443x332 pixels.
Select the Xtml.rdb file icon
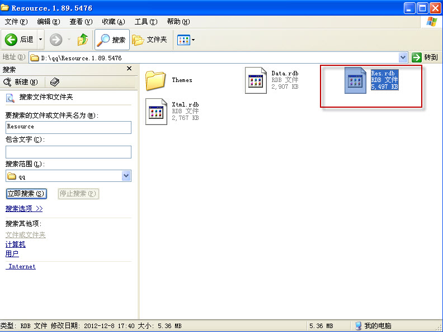coord(156,112)
